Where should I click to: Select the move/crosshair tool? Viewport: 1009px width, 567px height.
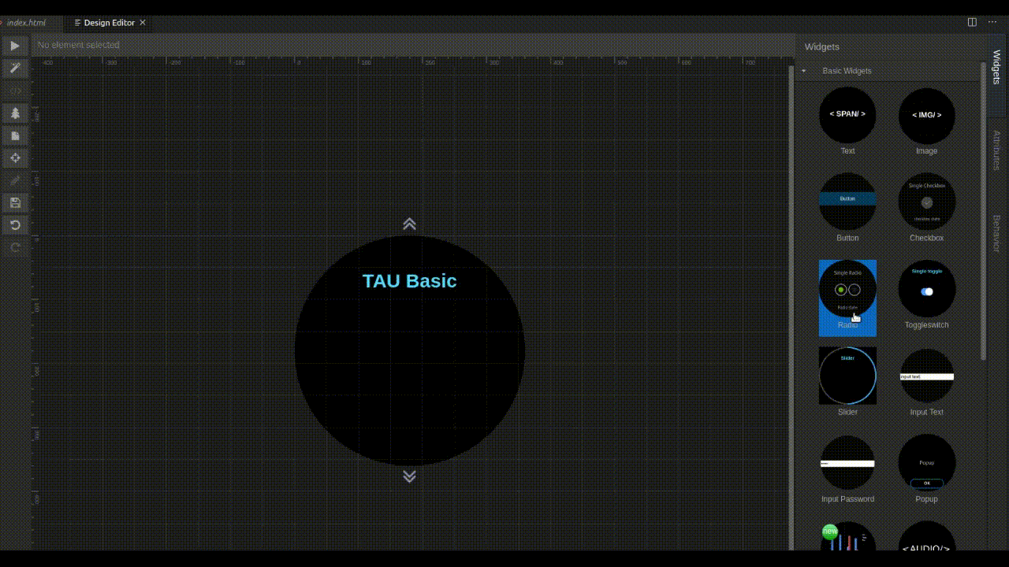click(x=15, y=157)
